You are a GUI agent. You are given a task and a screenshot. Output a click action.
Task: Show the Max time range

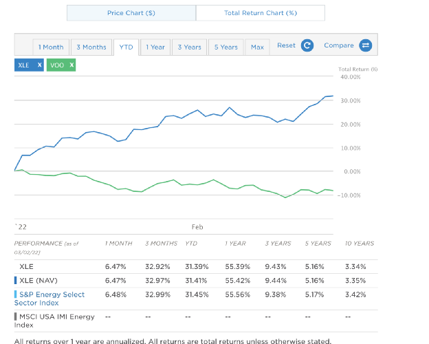257,47
